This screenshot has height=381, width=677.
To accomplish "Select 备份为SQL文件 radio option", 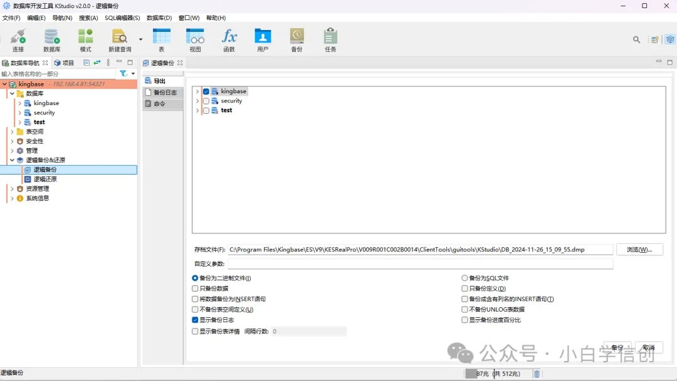I will point(464,278).
